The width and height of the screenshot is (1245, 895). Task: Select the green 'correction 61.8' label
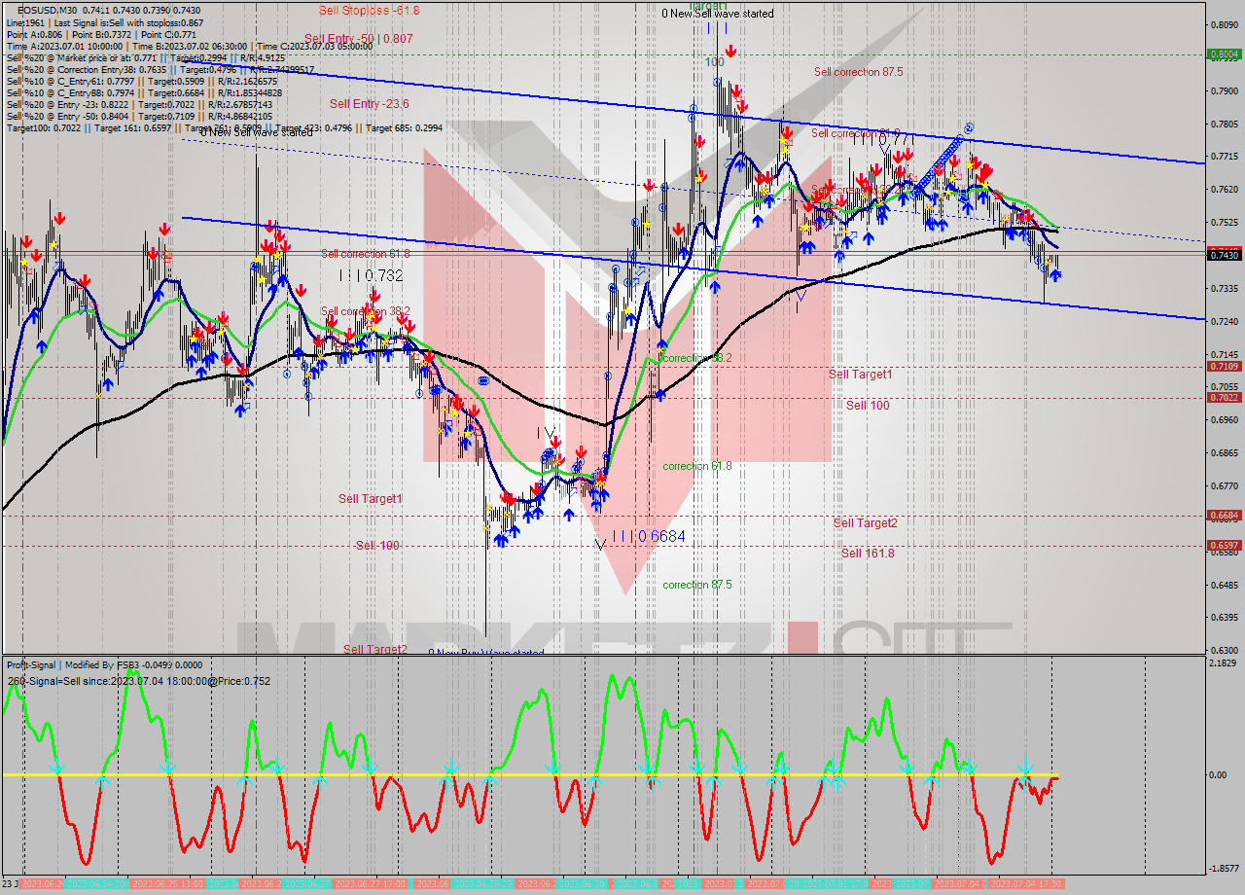point(697,466)
